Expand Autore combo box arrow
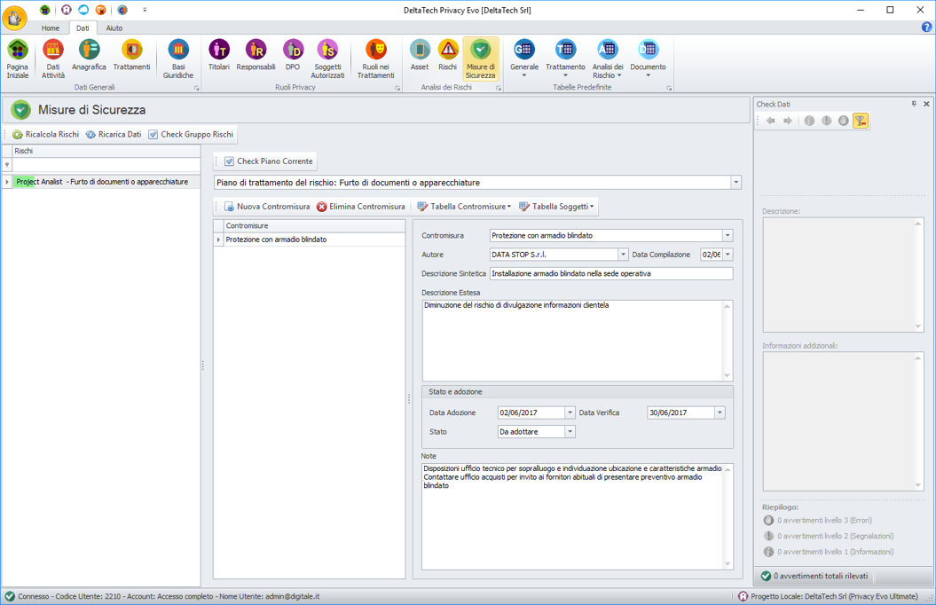The height and width of the screenshot is (605, 936). pyautogui.click(x=623, y=255)
